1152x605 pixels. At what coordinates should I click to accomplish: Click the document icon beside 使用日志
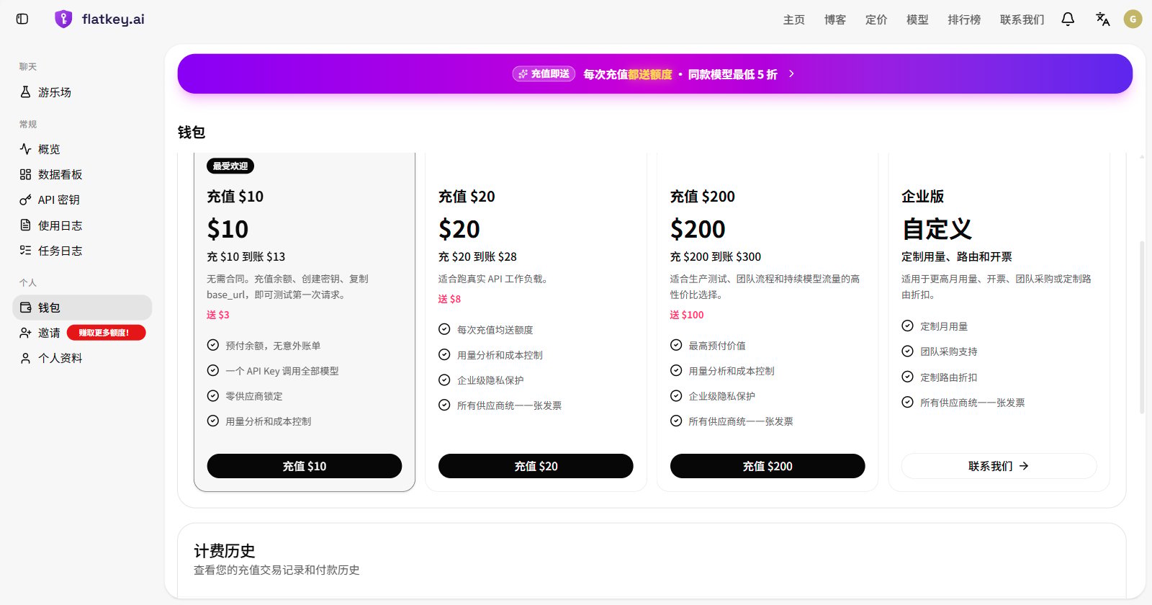(x=25, y=225)
